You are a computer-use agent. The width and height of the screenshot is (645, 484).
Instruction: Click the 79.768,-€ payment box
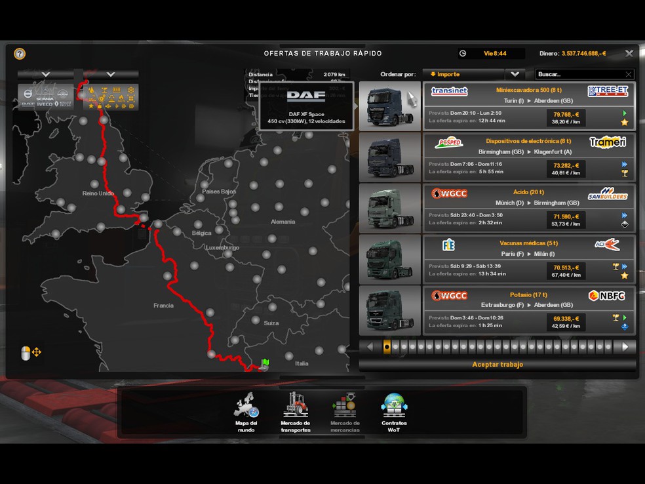tap(566, 117)
